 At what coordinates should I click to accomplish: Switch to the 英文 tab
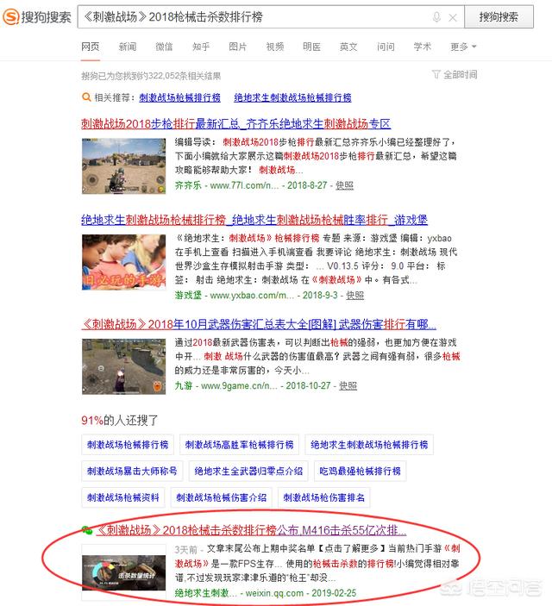348,47
